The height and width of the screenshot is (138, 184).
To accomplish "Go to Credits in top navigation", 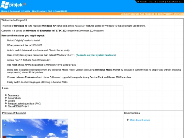I will (26, 11).
